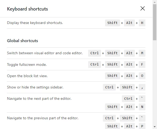This screenshot has width=157, height=129.
Task: Select 'Display these keyboard shortcuts' text
Action: click(35, 23)
